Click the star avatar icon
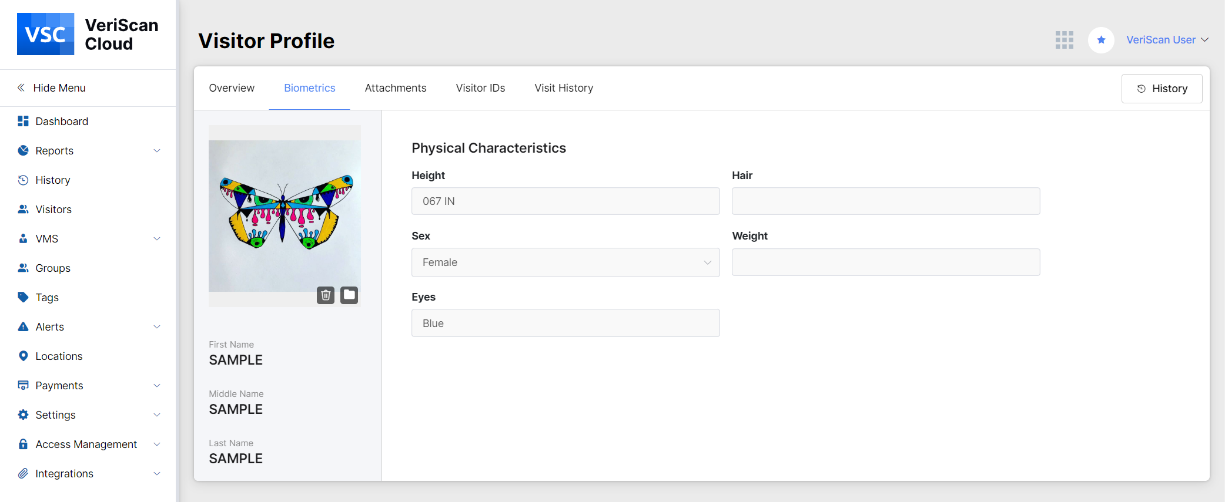Viewport: 1225px width, 502px height. [x=1101, y=40]
